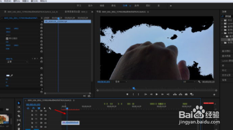233x130 pixels.
Task: Switch to 学习 workspace
Action: coord(79,6)
